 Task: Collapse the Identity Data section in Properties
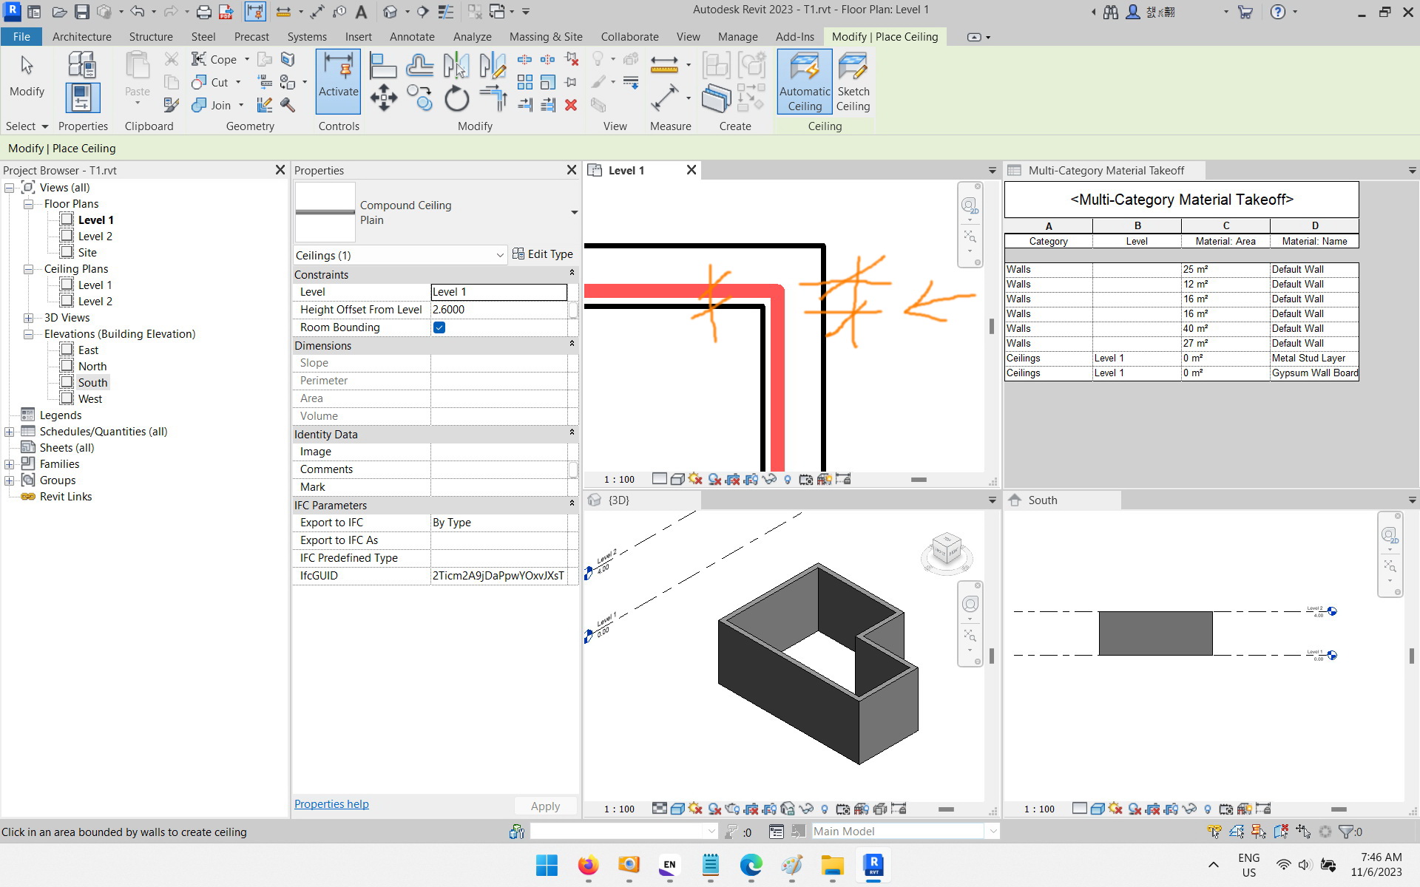pyautogui.click(x=572, y=433)
